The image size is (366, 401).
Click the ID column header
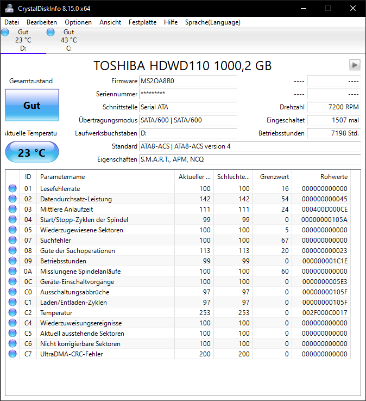pyautogui.click(x=28, y=177)
